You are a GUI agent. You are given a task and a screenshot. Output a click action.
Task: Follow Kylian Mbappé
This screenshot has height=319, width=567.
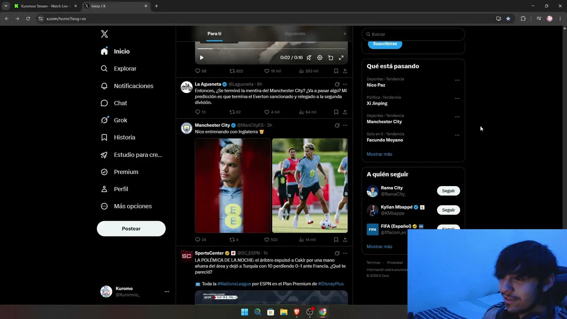[x=448, y=210]
